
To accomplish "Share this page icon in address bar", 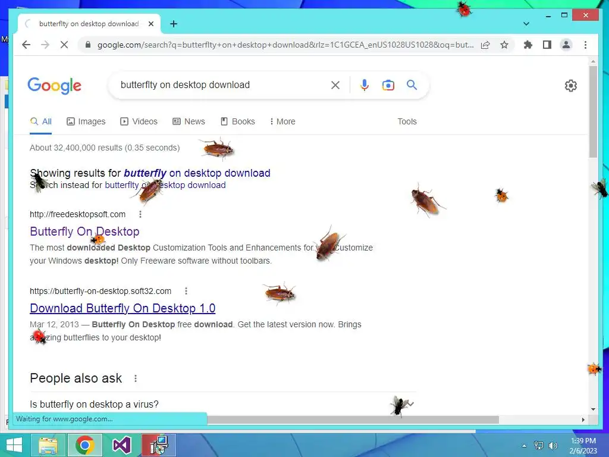I will point(485,45).
